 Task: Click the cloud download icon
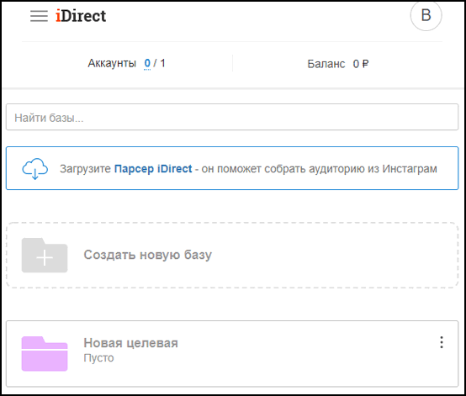[35, 168]
